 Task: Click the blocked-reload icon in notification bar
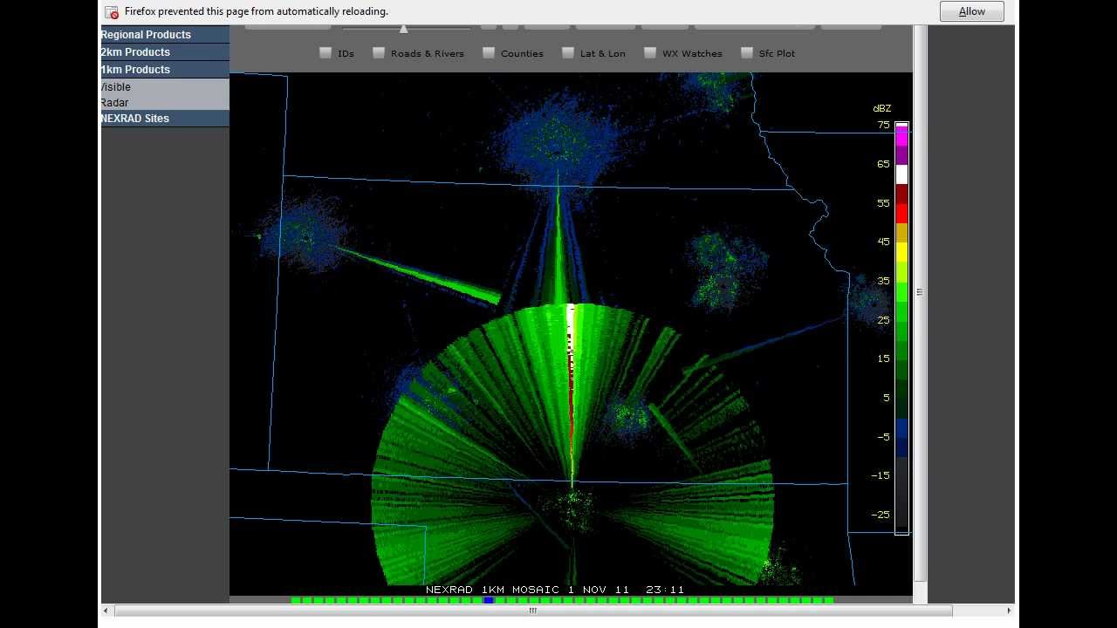click(112, 12)
